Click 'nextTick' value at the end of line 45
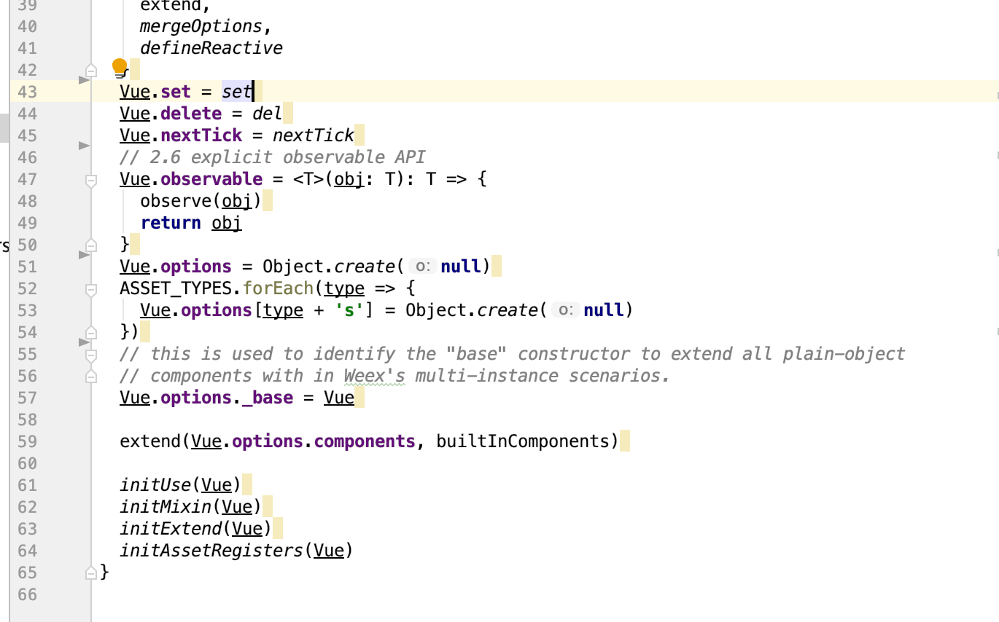Screen dimensions: 999x622 click(314, 135)
